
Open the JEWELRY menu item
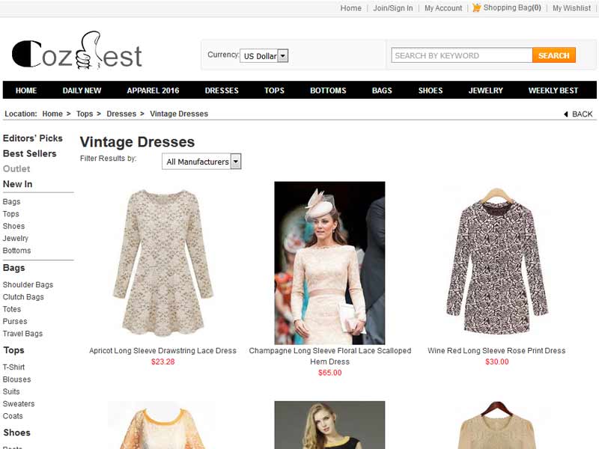(485, 91)
